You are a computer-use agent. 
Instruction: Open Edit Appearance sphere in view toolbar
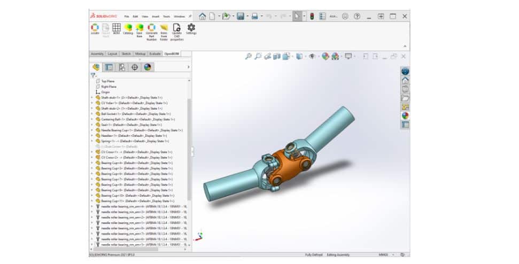[x=326, y=57]
